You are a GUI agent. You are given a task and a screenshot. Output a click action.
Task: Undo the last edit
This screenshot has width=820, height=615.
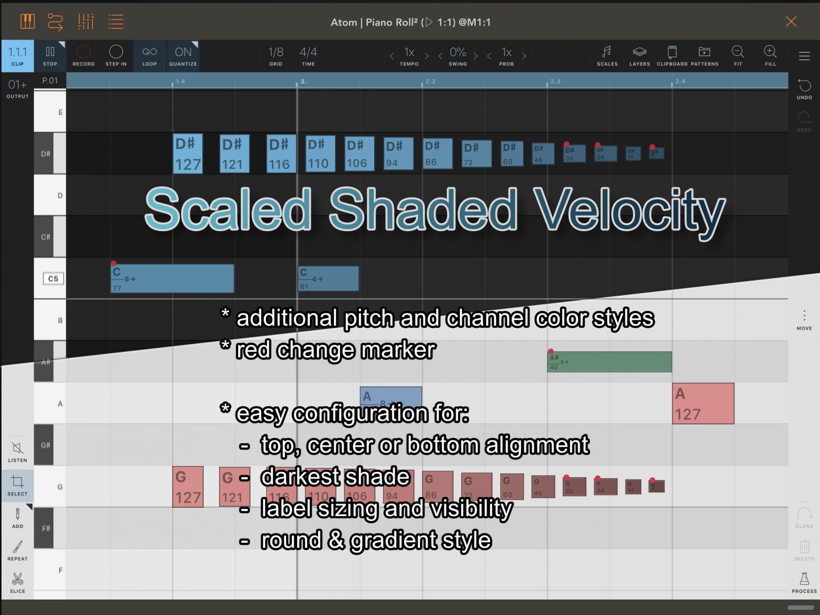point(804,89)
